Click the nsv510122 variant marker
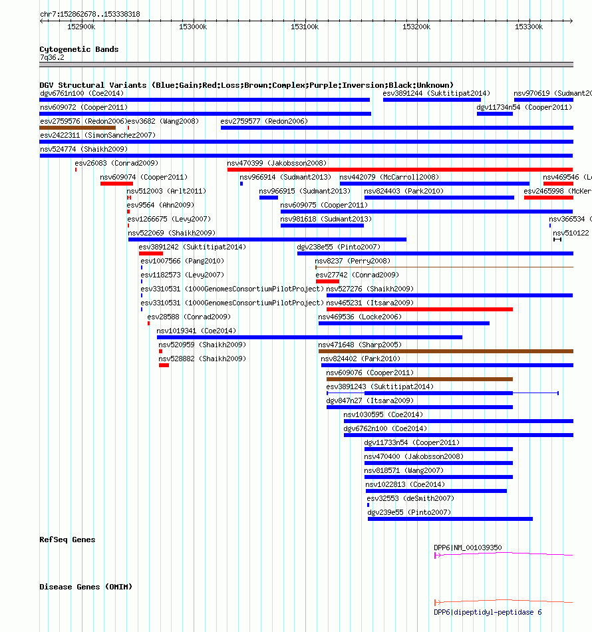The image size is (592, 632). click(557, 239)
